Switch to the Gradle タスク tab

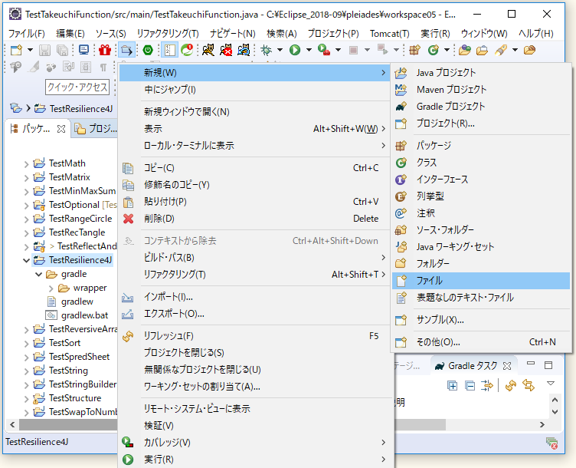[473, 366]
